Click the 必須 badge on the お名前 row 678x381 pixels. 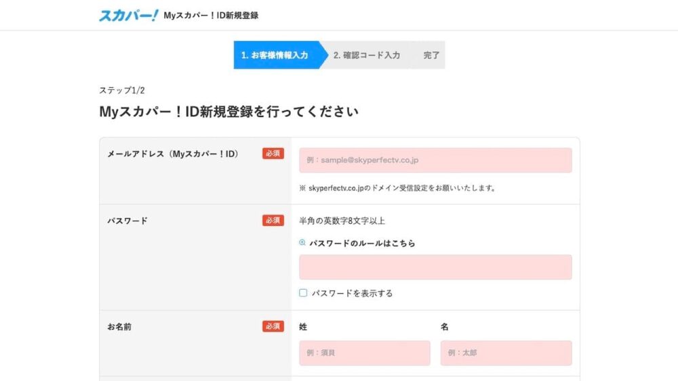[273, 326]
